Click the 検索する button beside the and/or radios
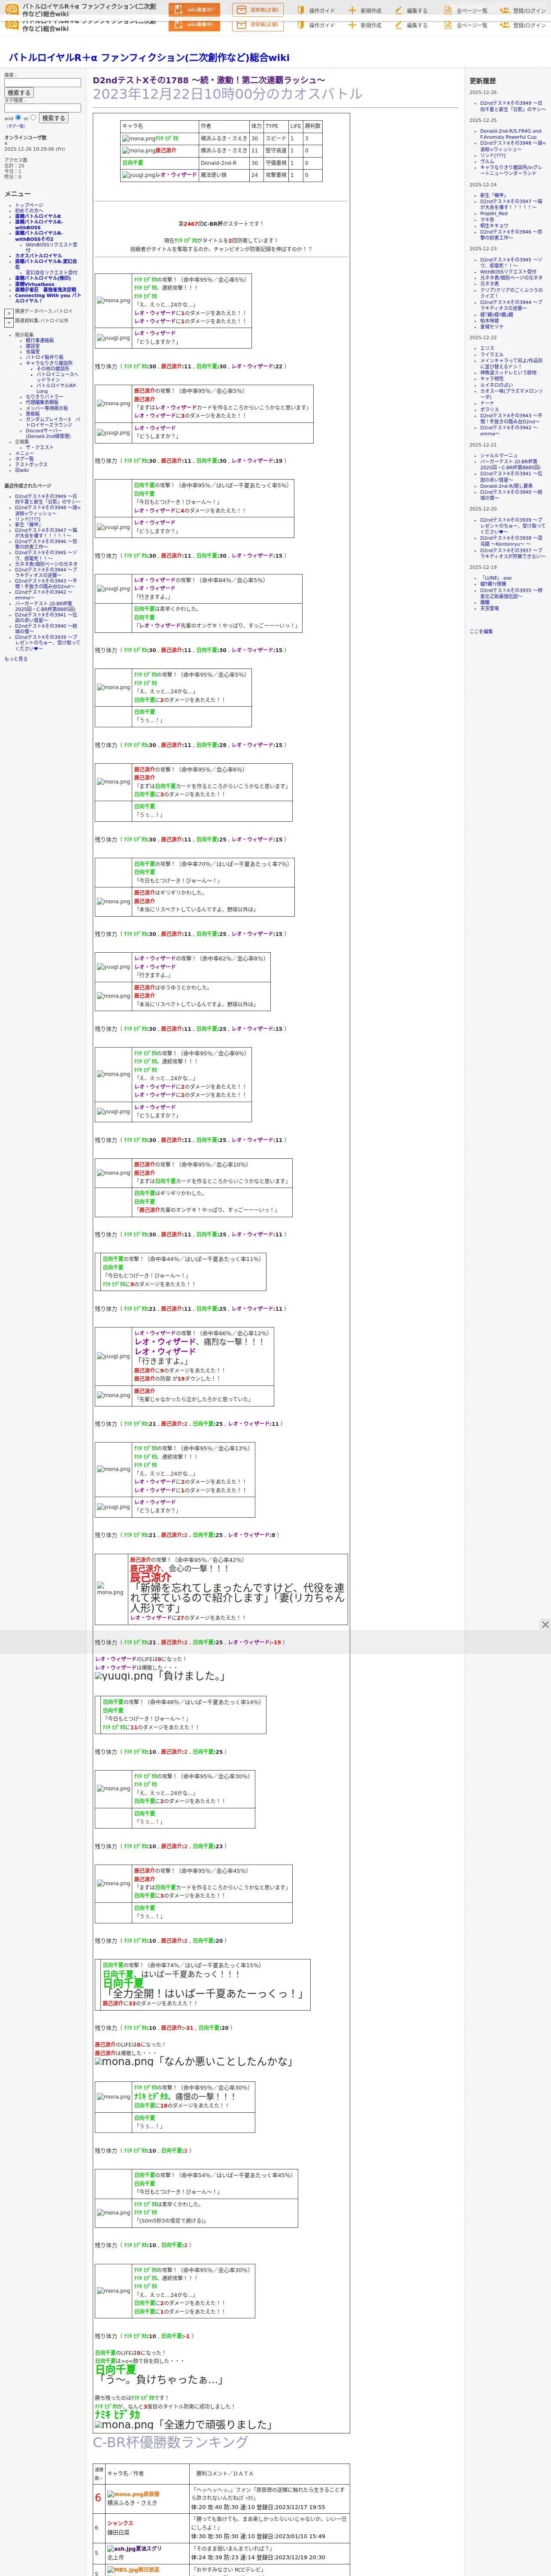The height and width of the screenshot is (2576, 551). [53, 118]
